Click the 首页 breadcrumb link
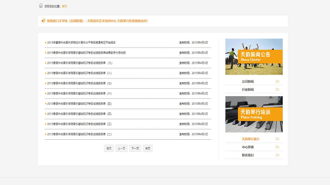This screenshot has height=185, width=330. point(64,6)
